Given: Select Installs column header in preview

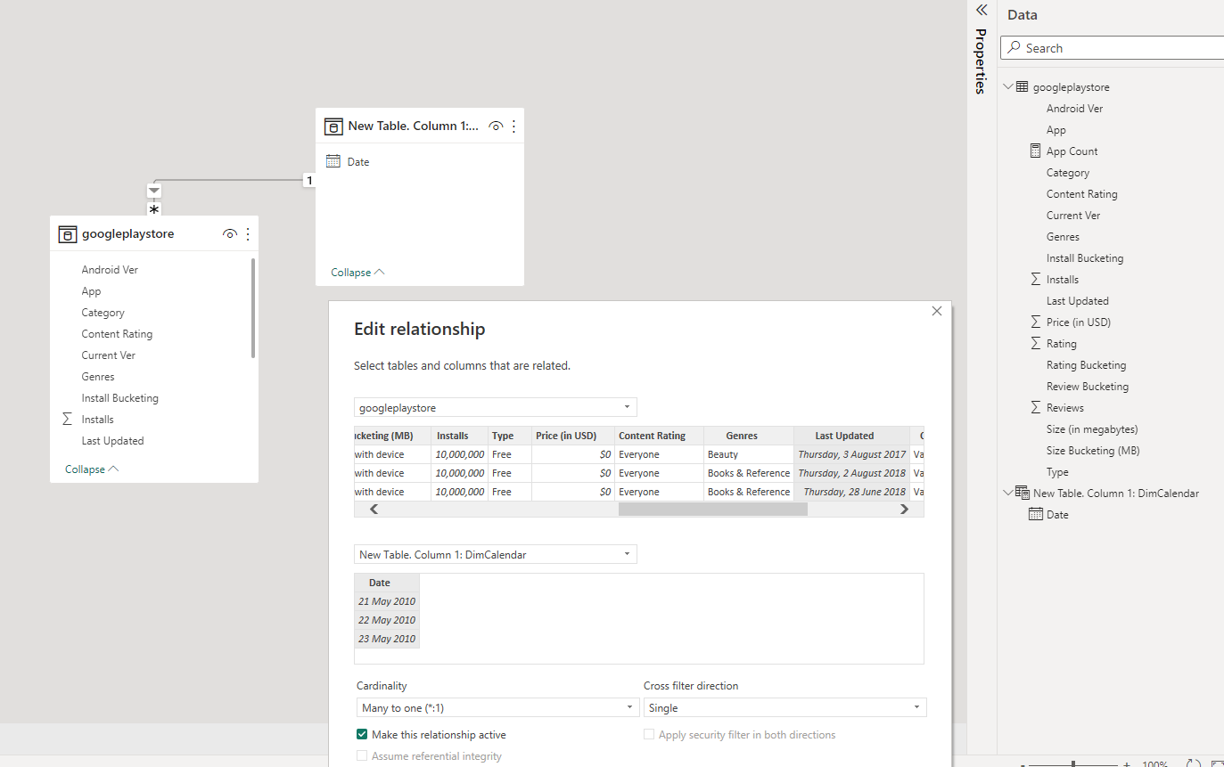Looking at the screenshot, I should (x=459, y=436).
